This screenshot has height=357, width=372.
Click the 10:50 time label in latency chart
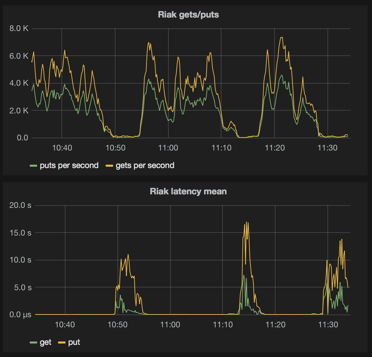(117, 325)
